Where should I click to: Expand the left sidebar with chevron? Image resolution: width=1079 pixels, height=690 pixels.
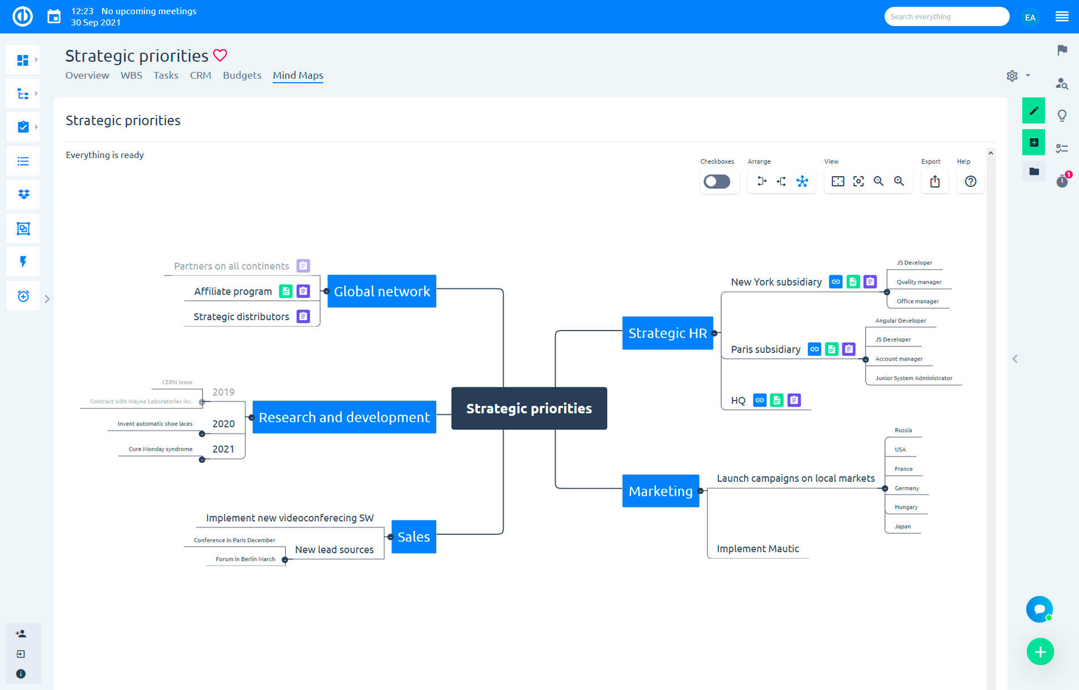point(47,299)
